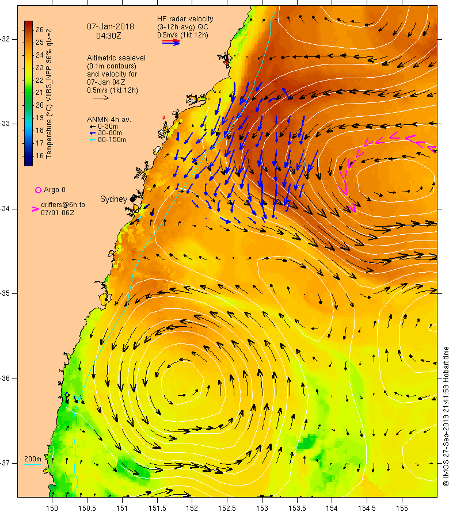Click the 150 longitude axis label

(52, 508)
